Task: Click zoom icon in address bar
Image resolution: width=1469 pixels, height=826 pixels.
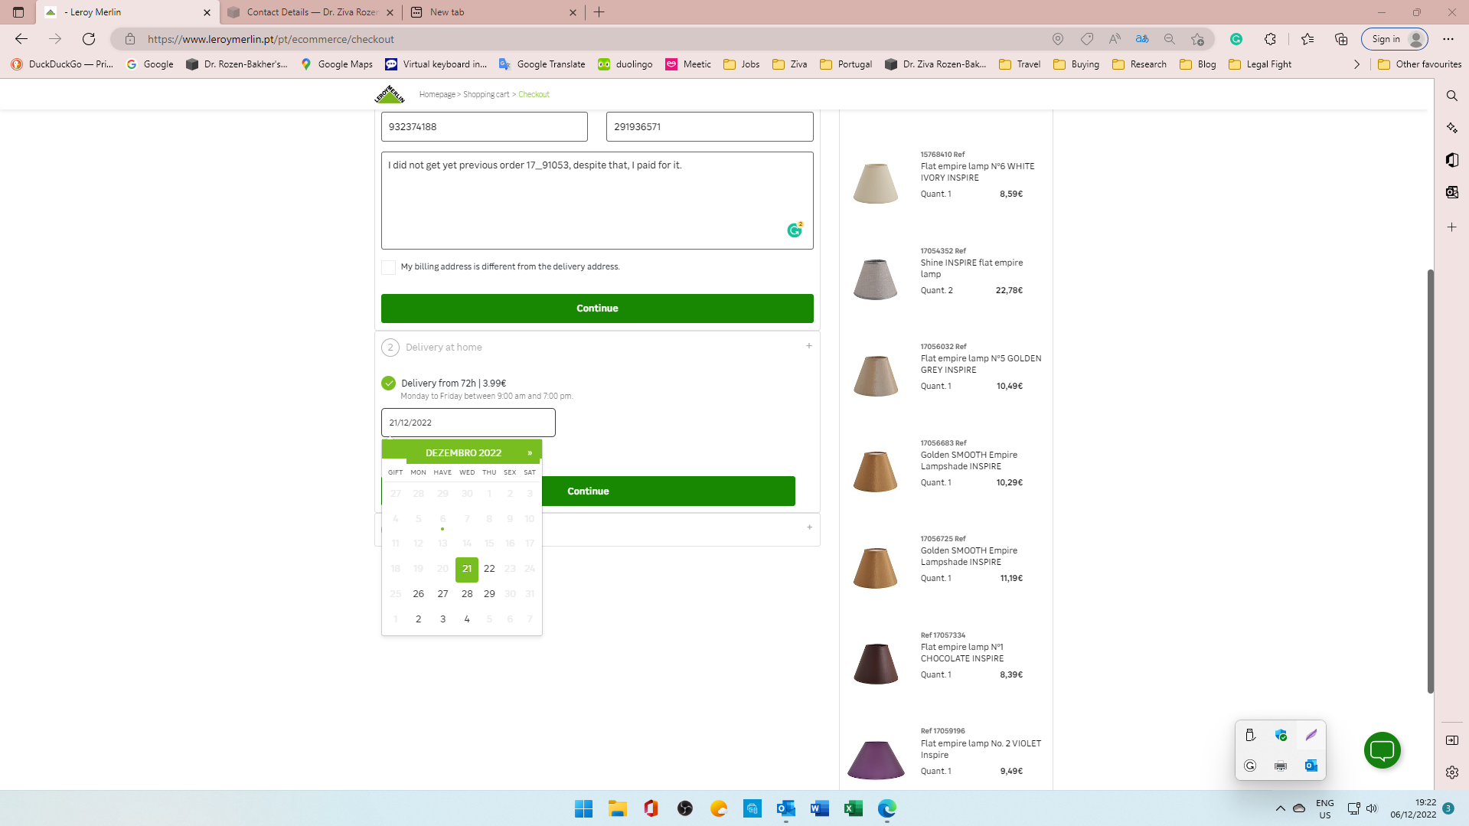Action: point(1169,39)
